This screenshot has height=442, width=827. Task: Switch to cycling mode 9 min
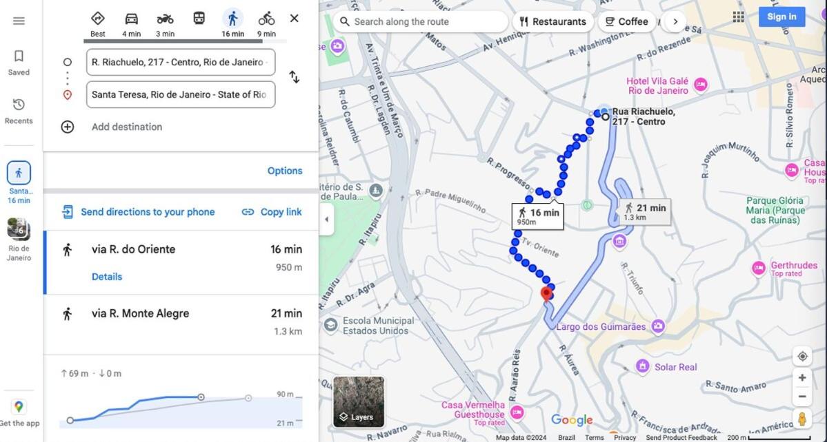point(266,24)
